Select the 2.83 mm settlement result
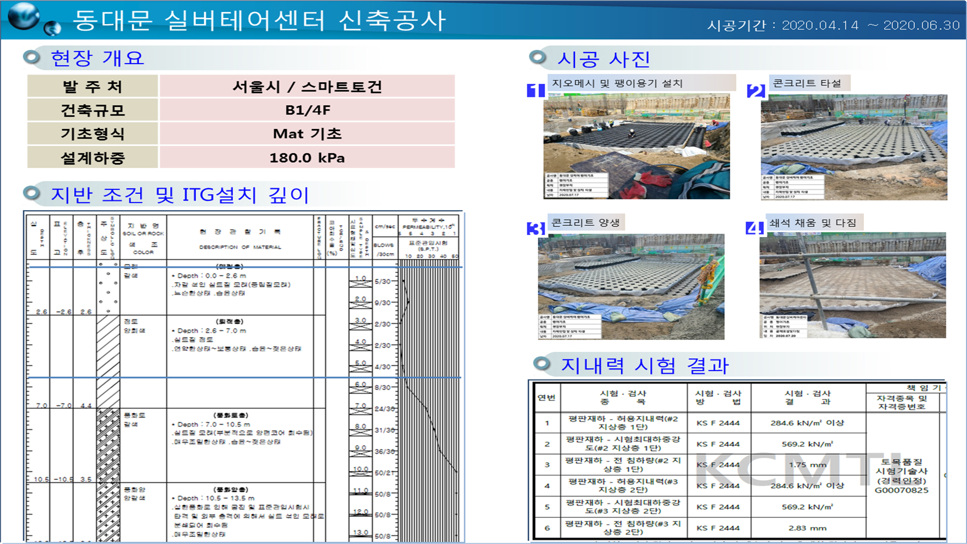Screen dimensions: 967x544 pos(807,528)
